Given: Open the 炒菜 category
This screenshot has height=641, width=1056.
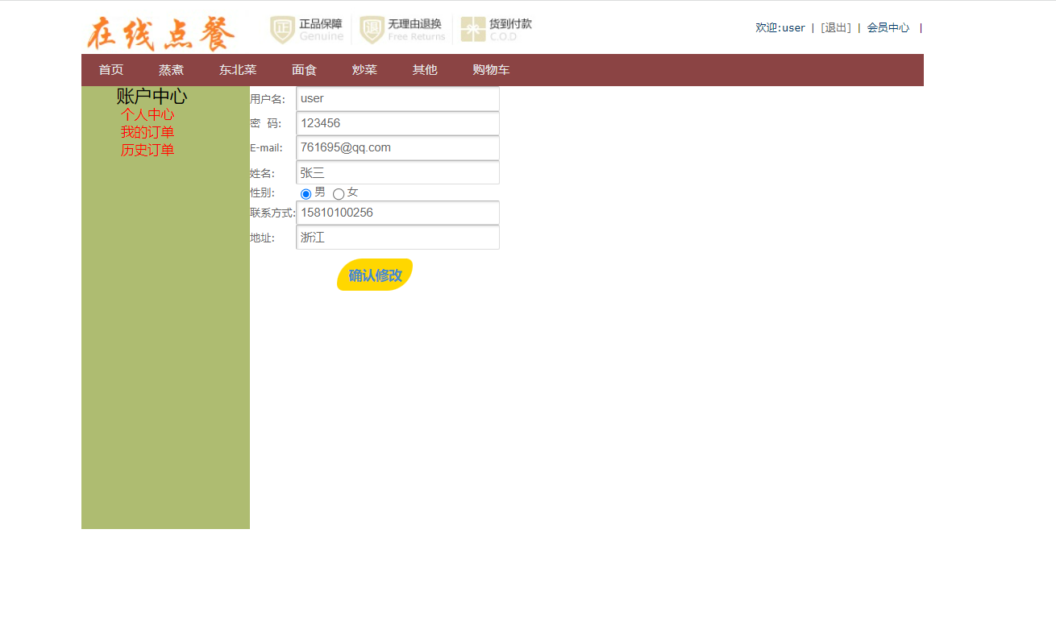Looking at the screenshot, I should pos(364,70).
